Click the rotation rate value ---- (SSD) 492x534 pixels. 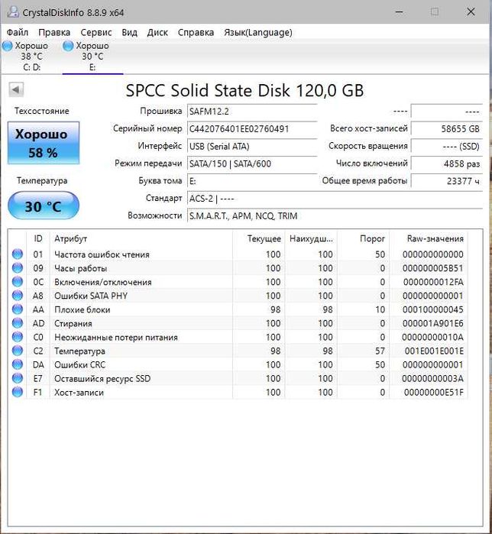pos(447,147)
